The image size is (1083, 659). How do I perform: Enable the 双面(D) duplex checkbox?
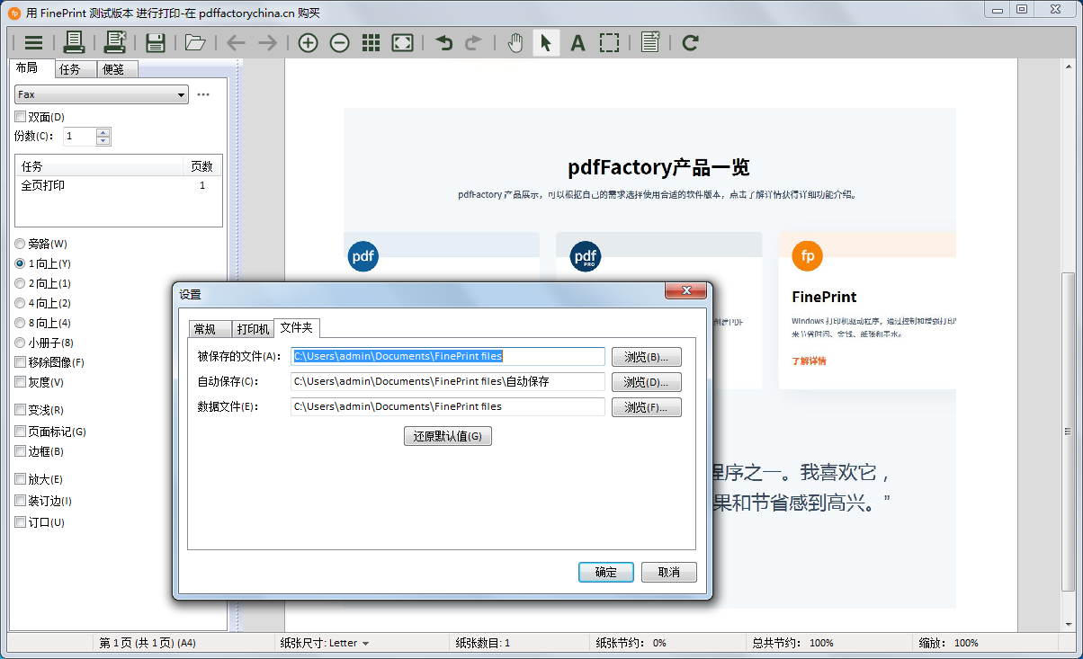pyautogui.click(x=21, y=117)
